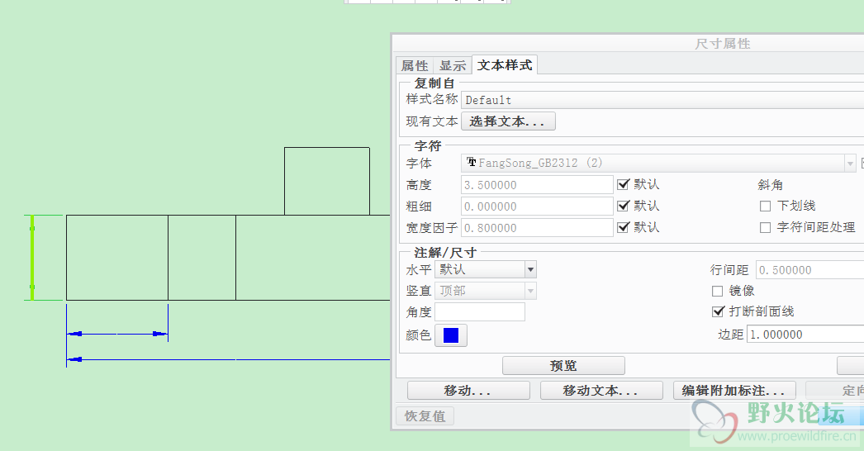This screenshot has width=864, height=451.
Task: Enable the 下划线 checkbox
Action: pos(765,207)
